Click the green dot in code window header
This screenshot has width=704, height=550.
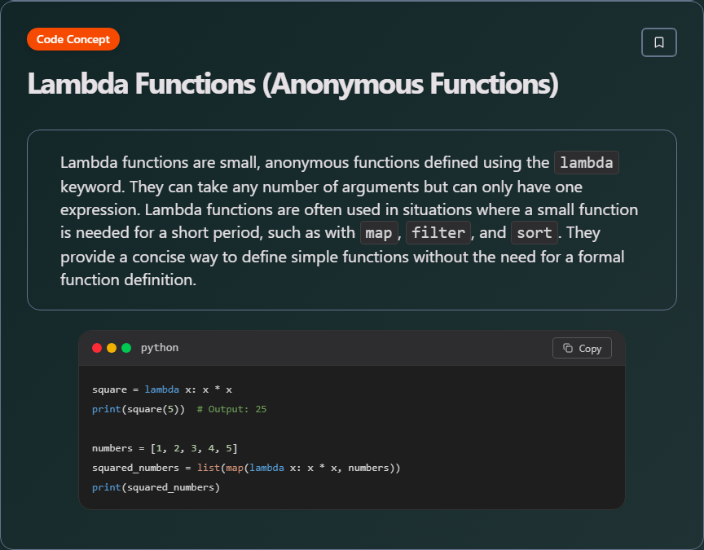click(x=126, y=348)
